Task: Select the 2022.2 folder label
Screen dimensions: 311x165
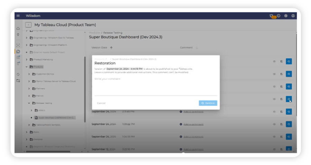Action: click(x=42, y=110)
